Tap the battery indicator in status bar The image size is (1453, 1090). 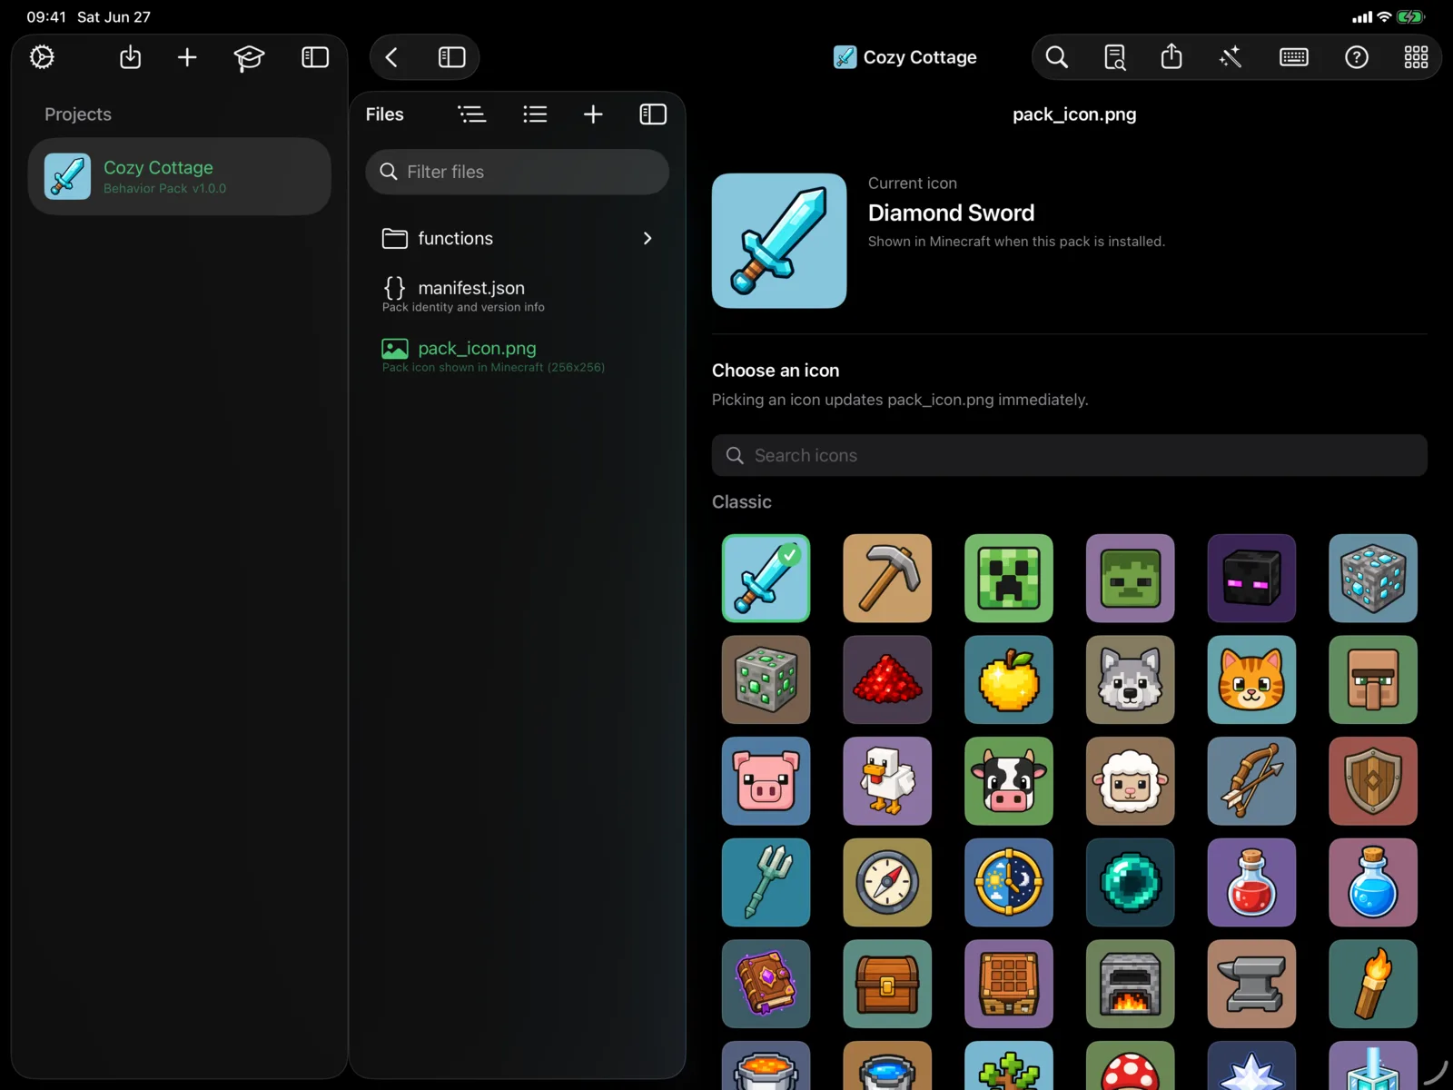click(x=1411, y=16)
